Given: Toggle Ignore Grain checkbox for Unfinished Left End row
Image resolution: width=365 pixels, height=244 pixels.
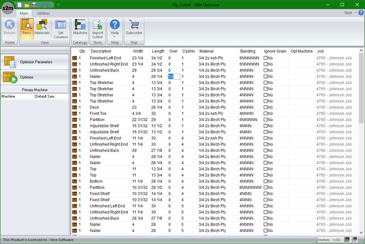Looking at the screenshot, I should point(265,206).
